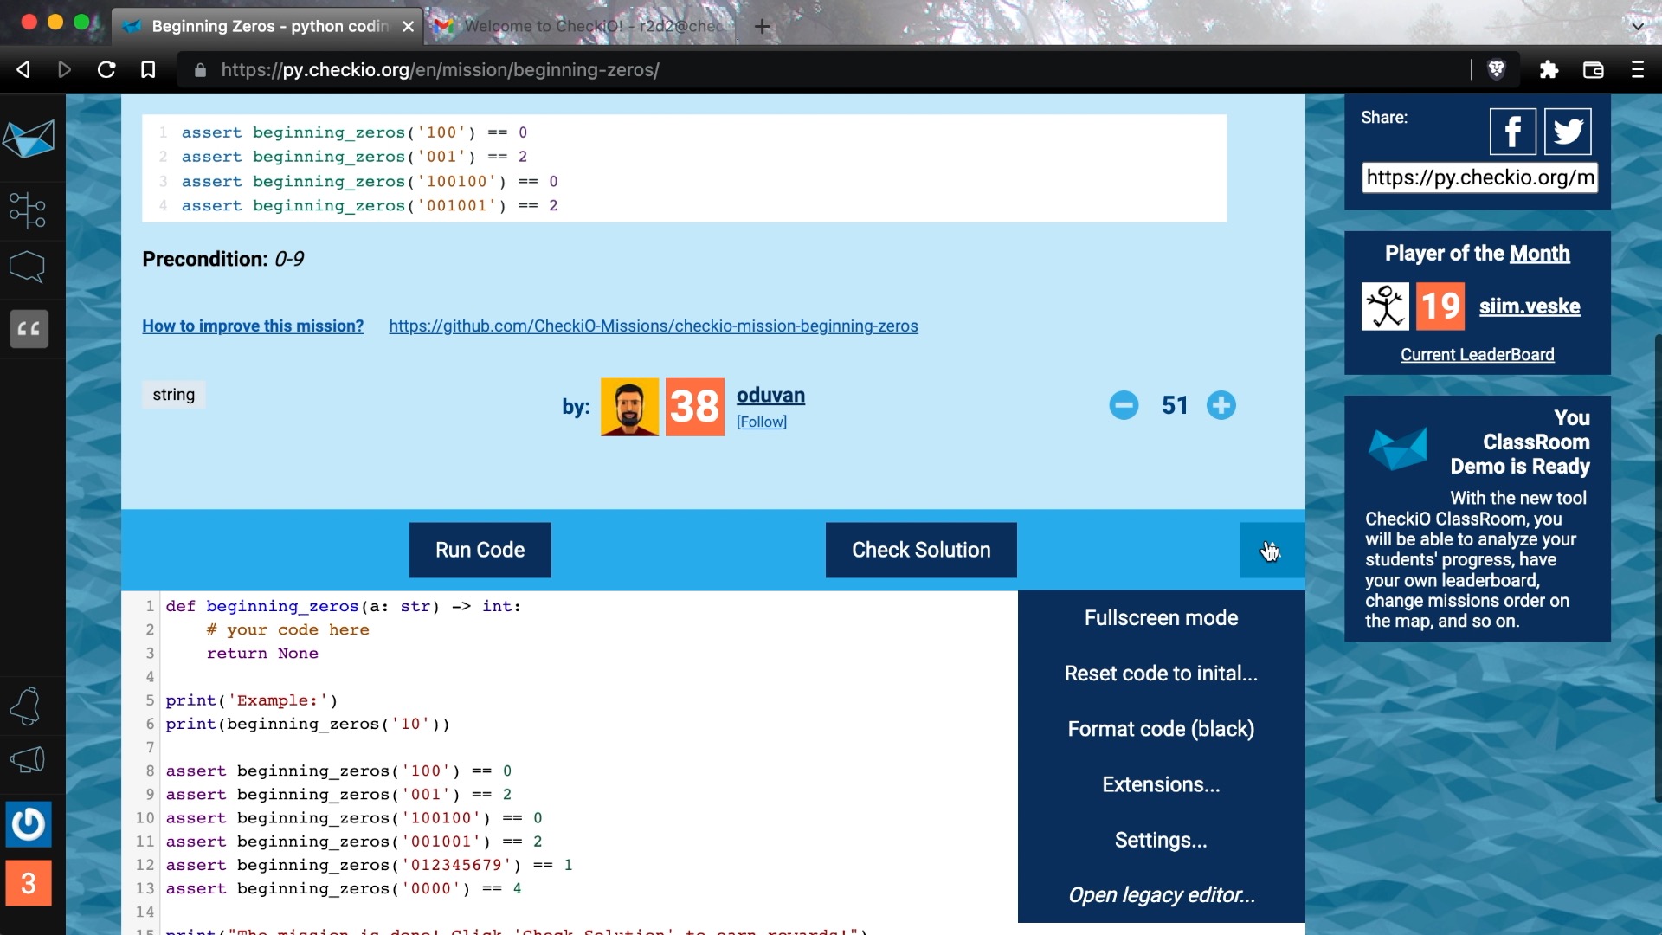Click the Brave shields icon

click(x=1496, y=69)
